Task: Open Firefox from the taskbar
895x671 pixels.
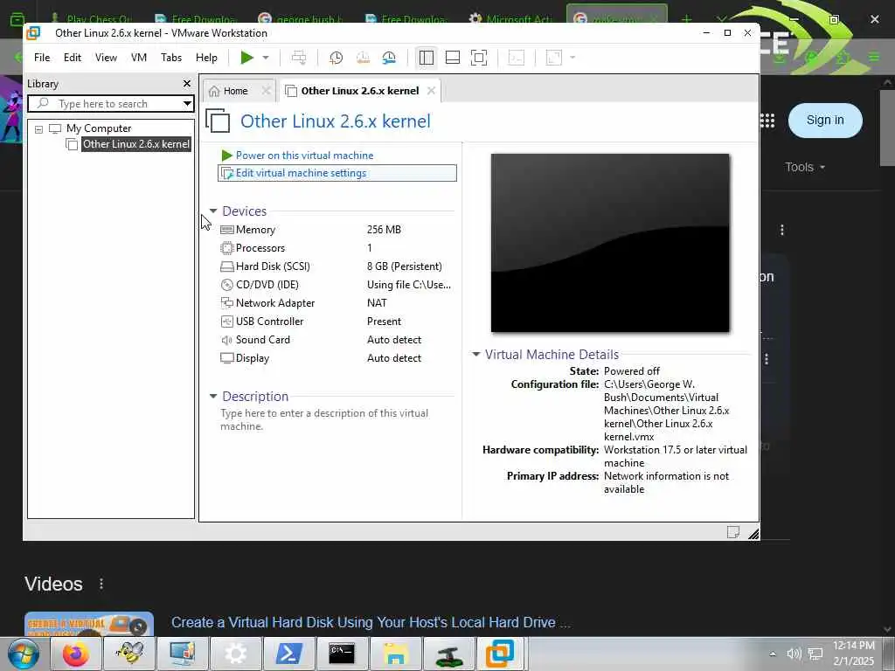Action: tap(76, 654)
